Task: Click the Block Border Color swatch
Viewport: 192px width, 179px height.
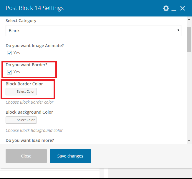Action: point(10,92)
